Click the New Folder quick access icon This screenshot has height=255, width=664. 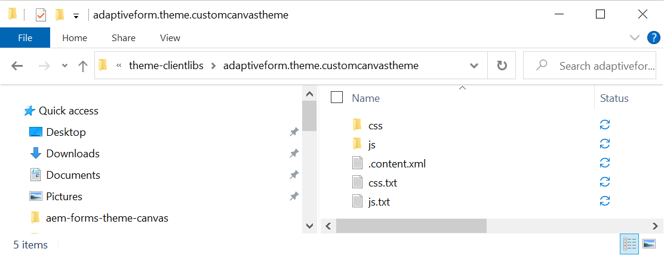tap(59, 14)
